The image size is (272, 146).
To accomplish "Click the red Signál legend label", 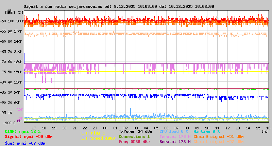I will tap(29, 136).
